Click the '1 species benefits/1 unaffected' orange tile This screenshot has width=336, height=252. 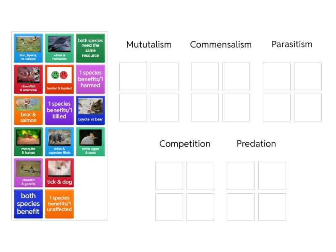click(x=59, y=204)
